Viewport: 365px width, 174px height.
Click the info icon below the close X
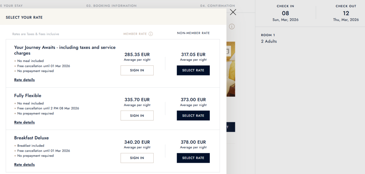[232, 26]
